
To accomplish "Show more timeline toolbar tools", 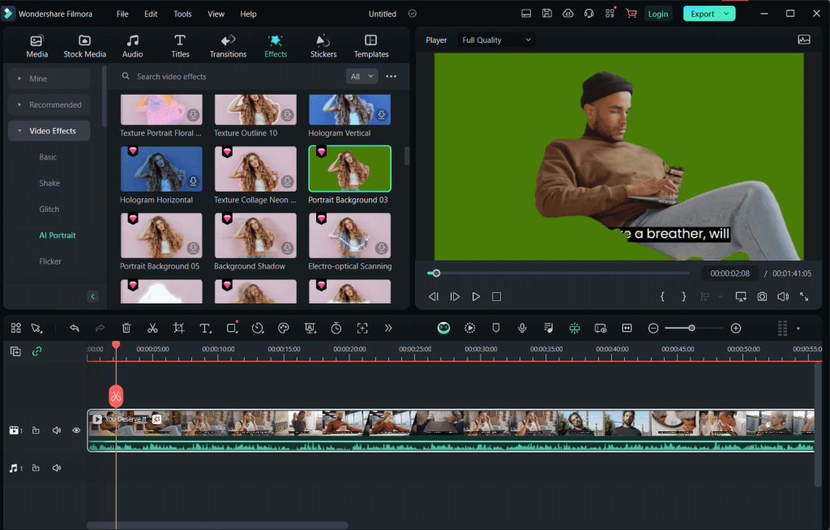I will pyautogui.click(x=388, y=329).
